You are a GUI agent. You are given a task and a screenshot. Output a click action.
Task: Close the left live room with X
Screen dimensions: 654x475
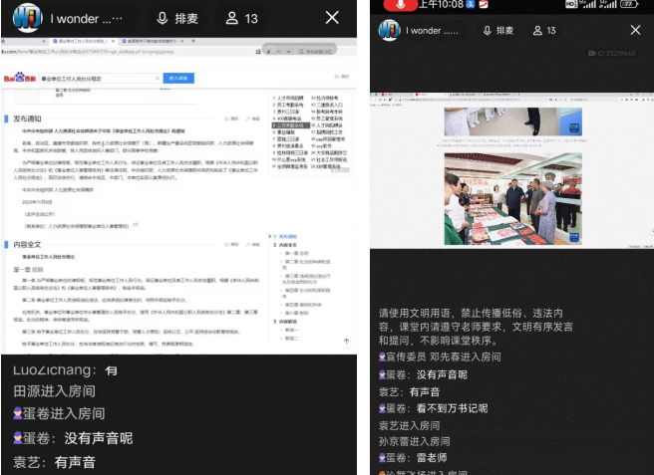[332, 18]
